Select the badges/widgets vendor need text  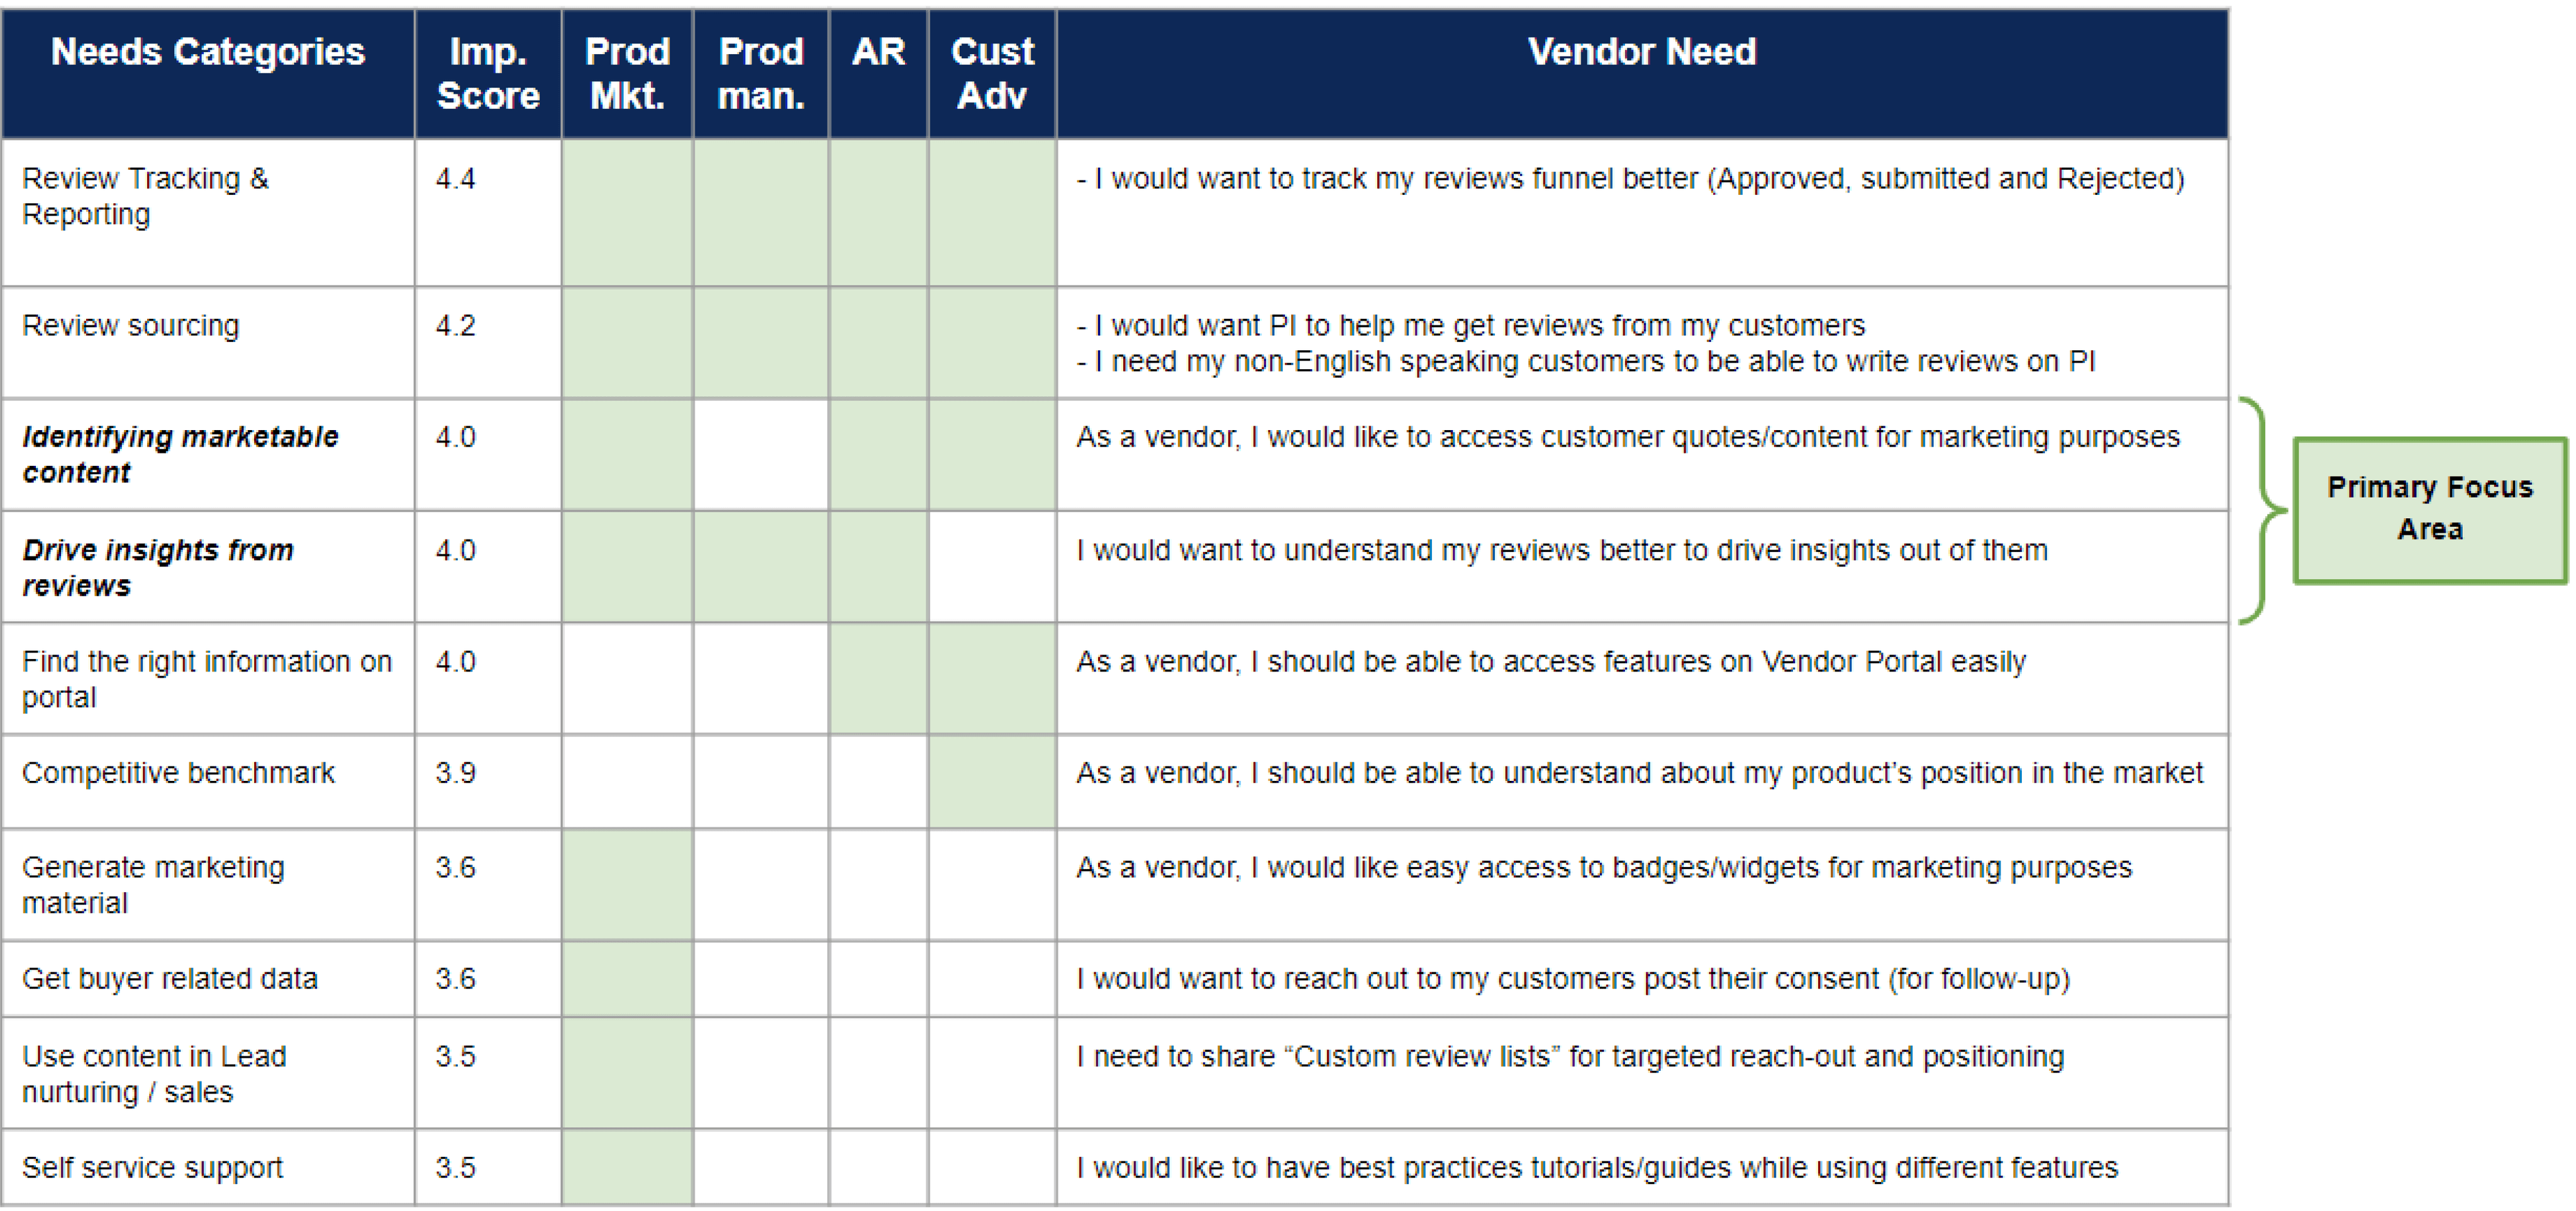[1604, 867]
